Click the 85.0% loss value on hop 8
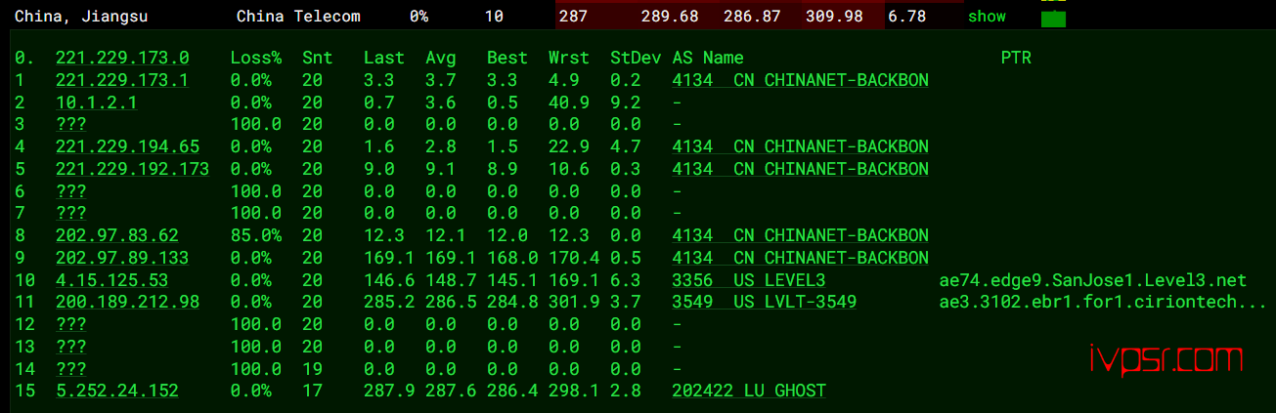1276x413 pixels. [x=256, y=235]
